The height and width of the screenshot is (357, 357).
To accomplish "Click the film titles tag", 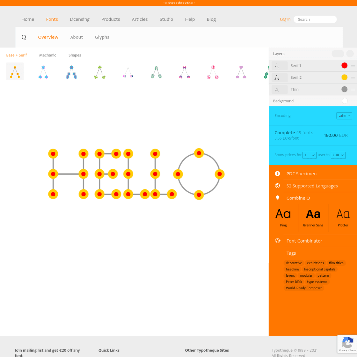I will (336, 263).
